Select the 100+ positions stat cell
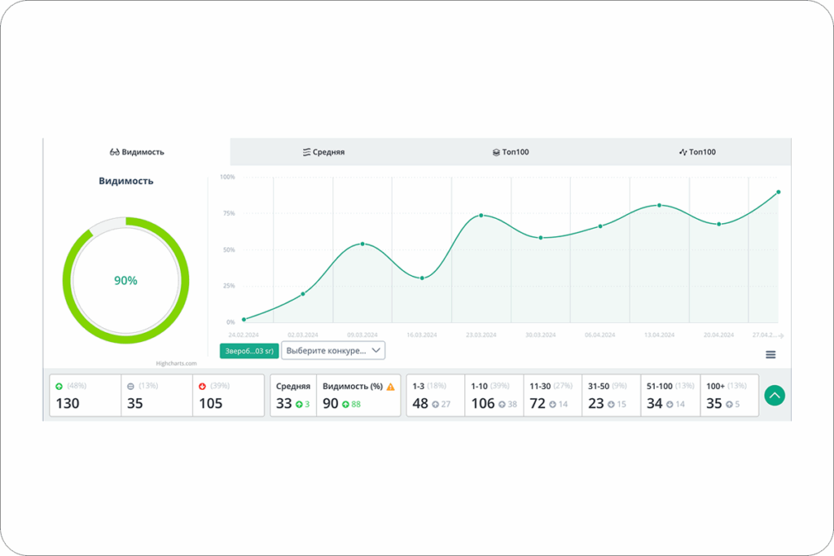This screenshot has height=556, width=834. (729, 396)
